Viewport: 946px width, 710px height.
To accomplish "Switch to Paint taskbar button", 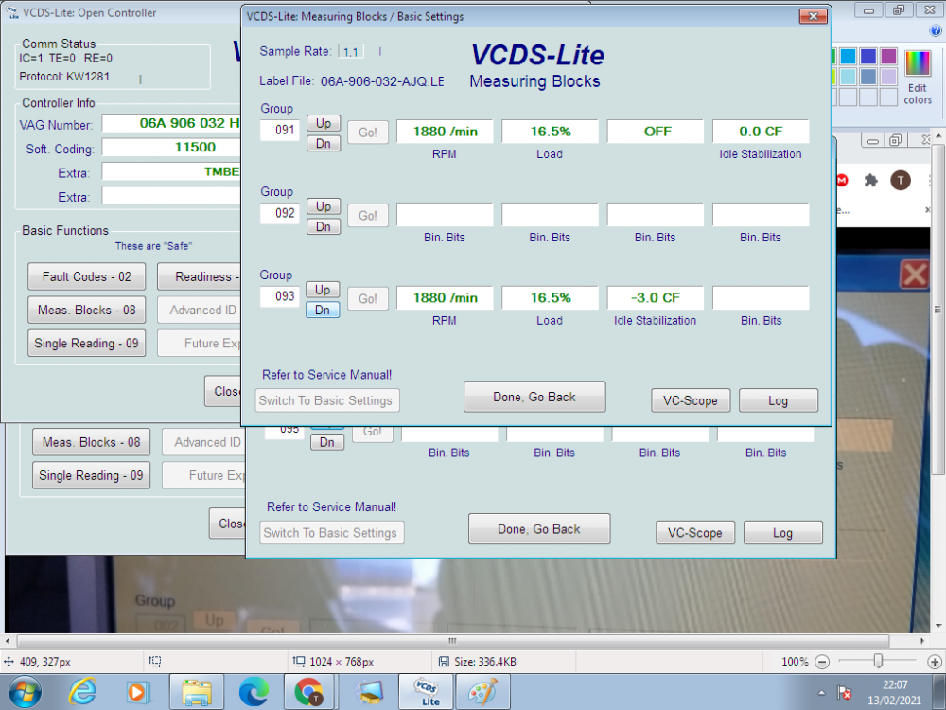I will pyautogui.click(x=482, y=692).
